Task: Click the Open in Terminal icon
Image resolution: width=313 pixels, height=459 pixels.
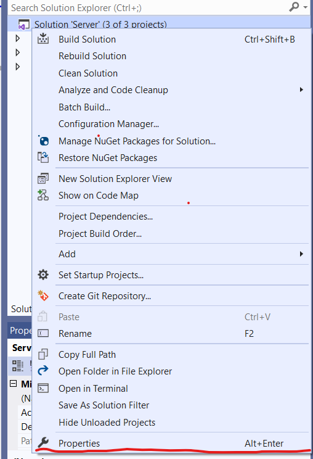Action: point(43,388)
